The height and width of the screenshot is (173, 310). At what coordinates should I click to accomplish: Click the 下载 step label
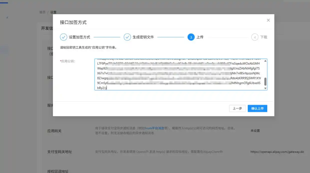(264, 37)
